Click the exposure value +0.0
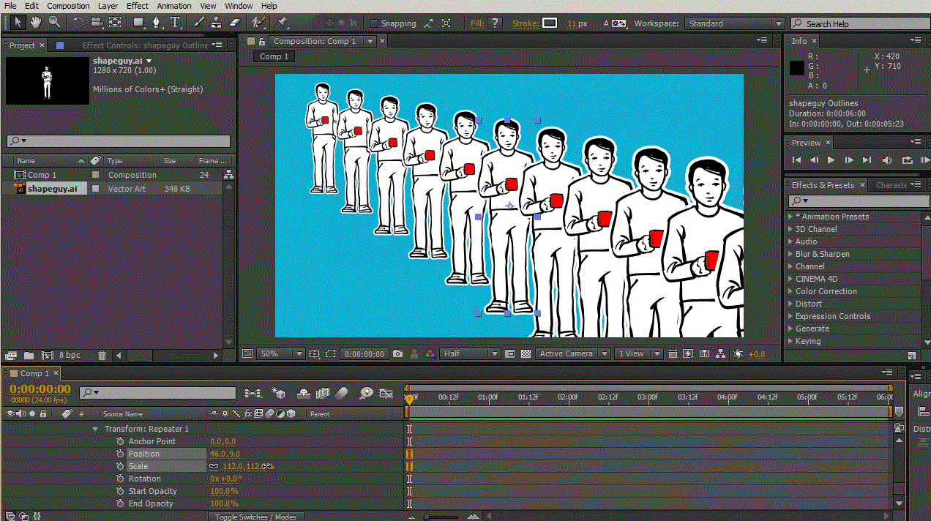This screenshot has width=931, height=521. (x=757, y=353)
